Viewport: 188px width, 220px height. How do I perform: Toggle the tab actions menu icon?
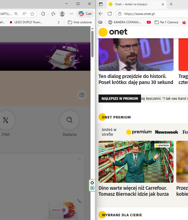pos(101,4)
